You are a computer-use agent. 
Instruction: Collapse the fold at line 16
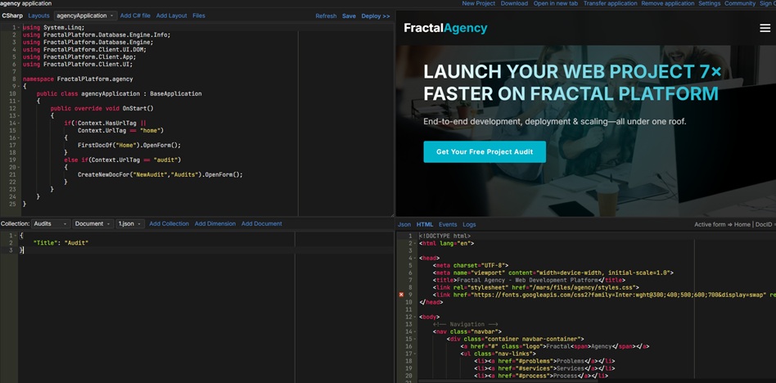[x=19, y=137]
